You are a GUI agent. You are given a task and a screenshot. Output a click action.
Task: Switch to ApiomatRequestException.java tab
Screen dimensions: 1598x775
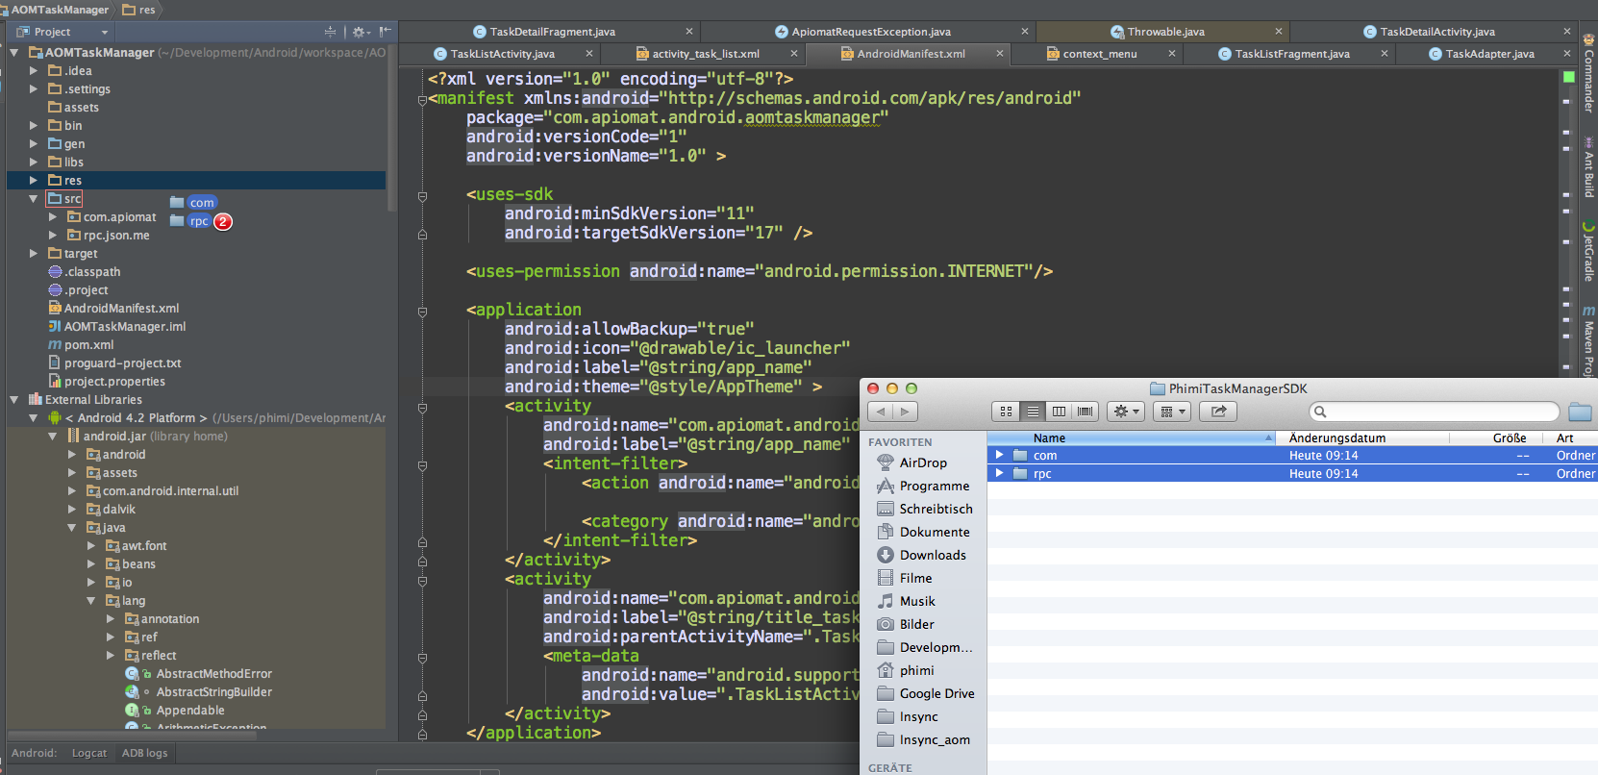click(862, 32)
